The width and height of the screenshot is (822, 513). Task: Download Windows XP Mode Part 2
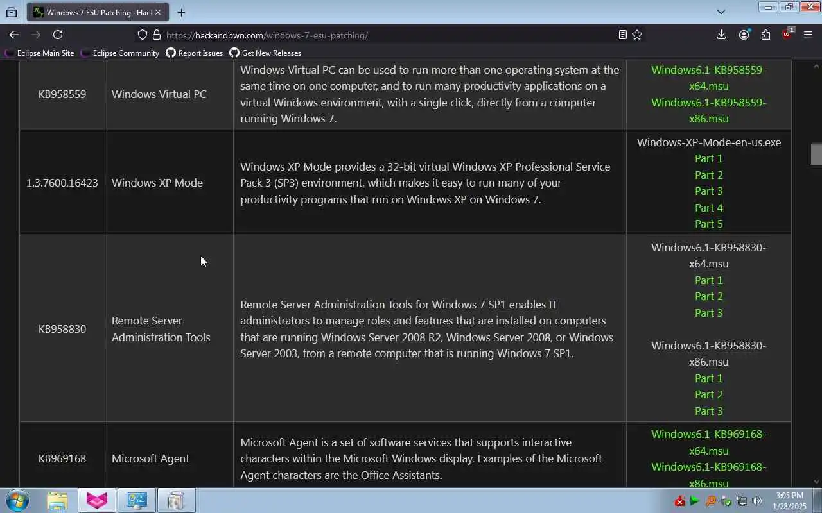click(708, 175)
